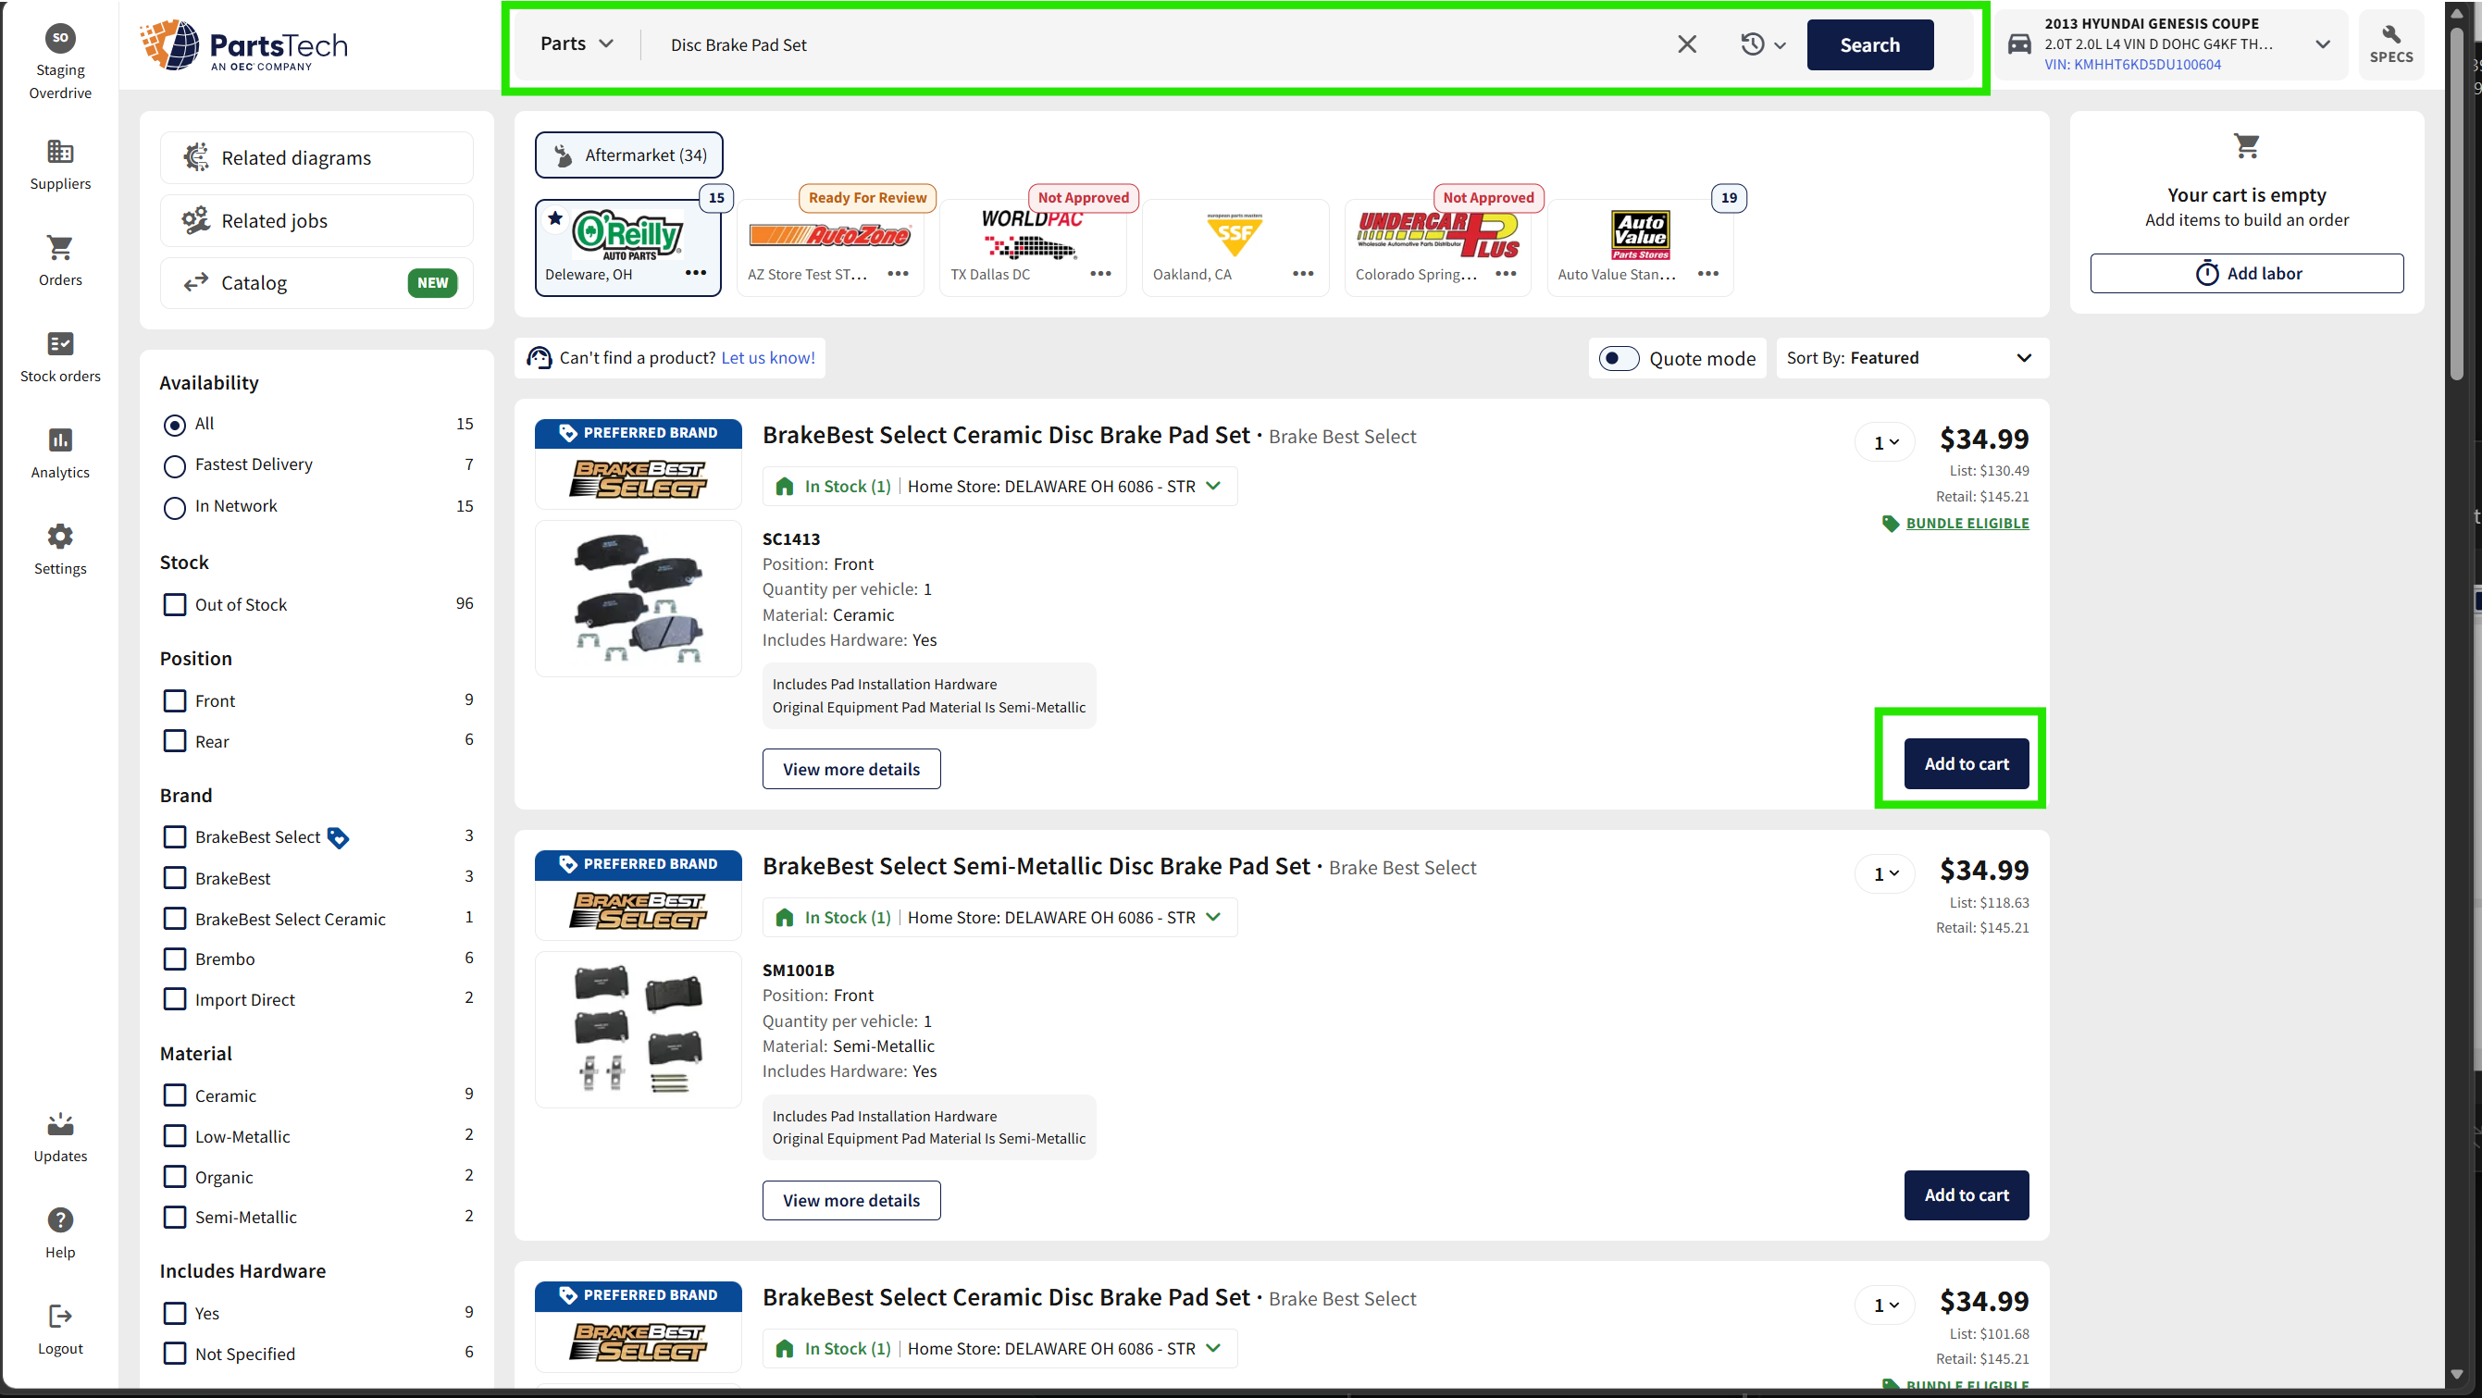Toggle Quote mode switch
The image size is (2482, 1398).
1618,358
